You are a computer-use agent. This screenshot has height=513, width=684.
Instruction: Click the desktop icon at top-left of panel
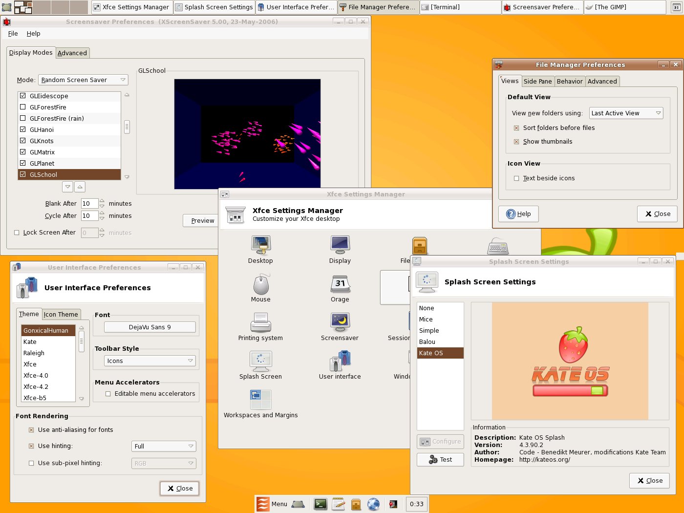[x=6, y=7]
